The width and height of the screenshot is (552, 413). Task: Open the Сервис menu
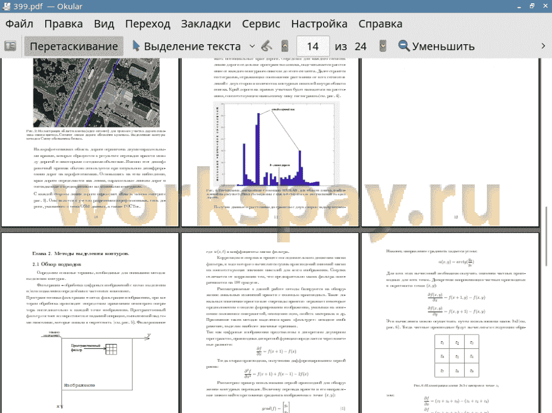(x=261, y=24)
